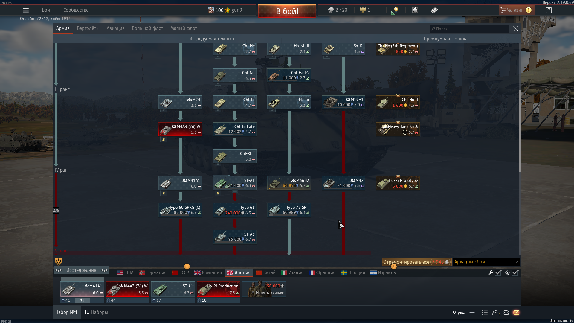The image size is (574, 323).
Task: Switch to the Малый флот tab
Action: point(184,28)
